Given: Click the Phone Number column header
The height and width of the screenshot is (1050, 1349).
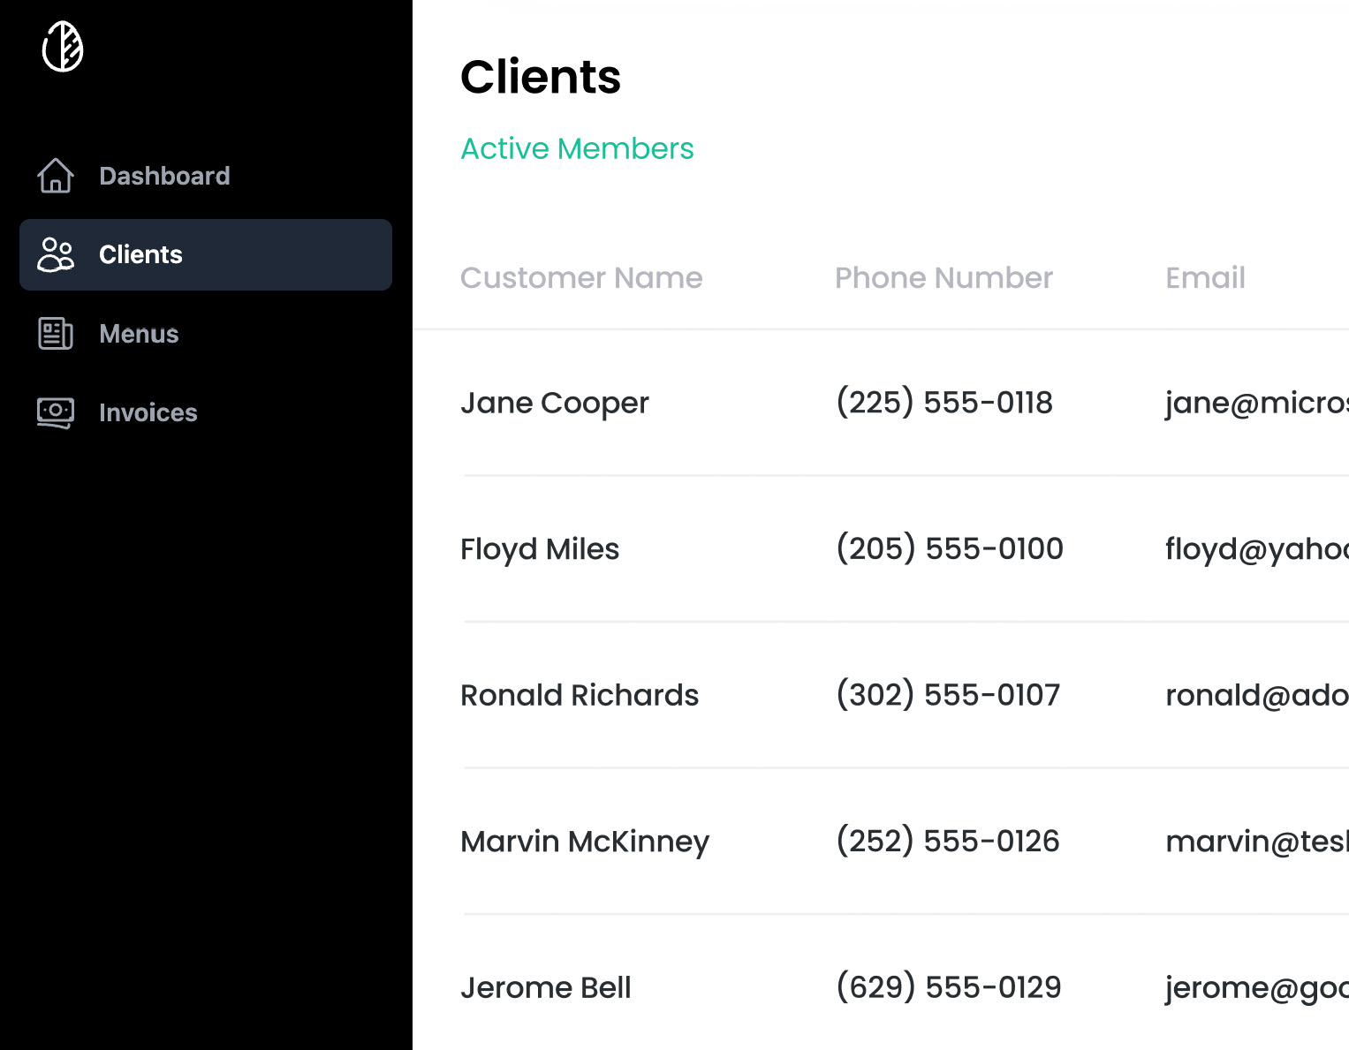Looking at the screenshot, I should coord(944,278).
